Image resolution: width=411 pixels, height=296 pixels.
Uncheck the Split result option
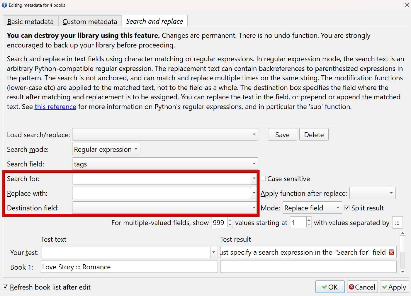pyautogui.click(x=347, y=208)
